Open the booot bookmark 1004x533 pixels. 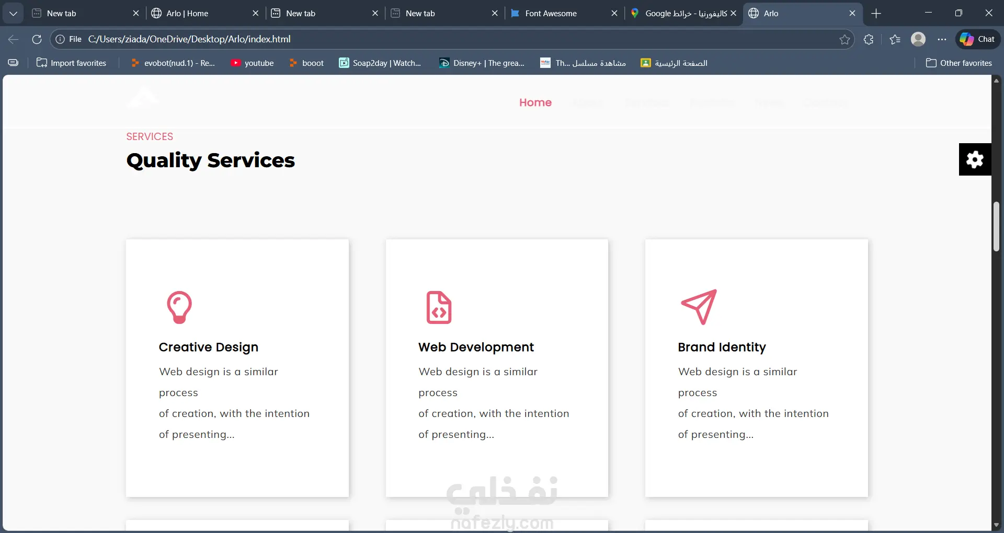306,63
